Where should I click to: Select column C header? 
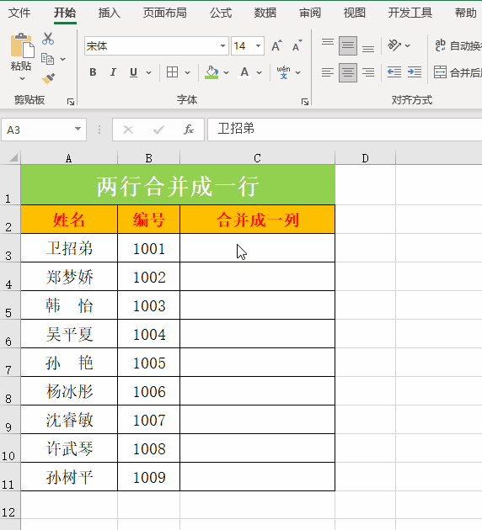tap(257, 158)
